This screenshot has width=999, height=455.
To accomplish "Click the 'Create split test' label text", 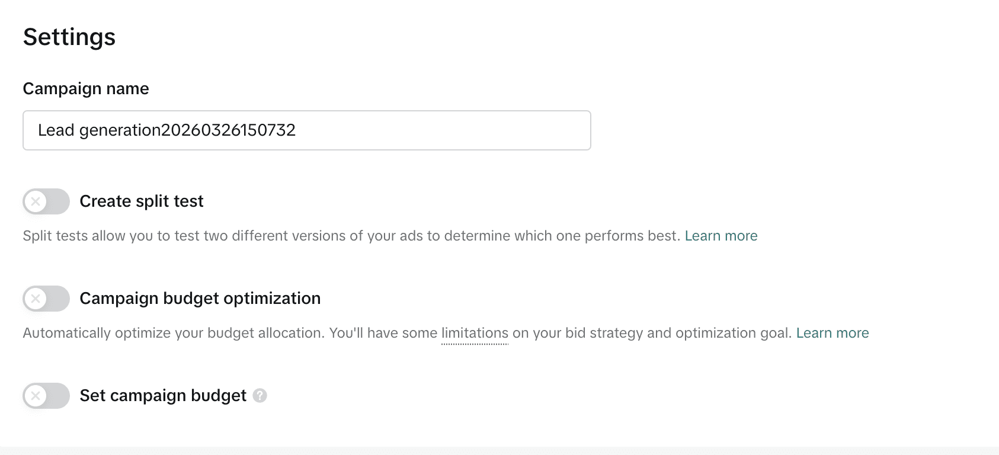I will (x=141, y=201).
